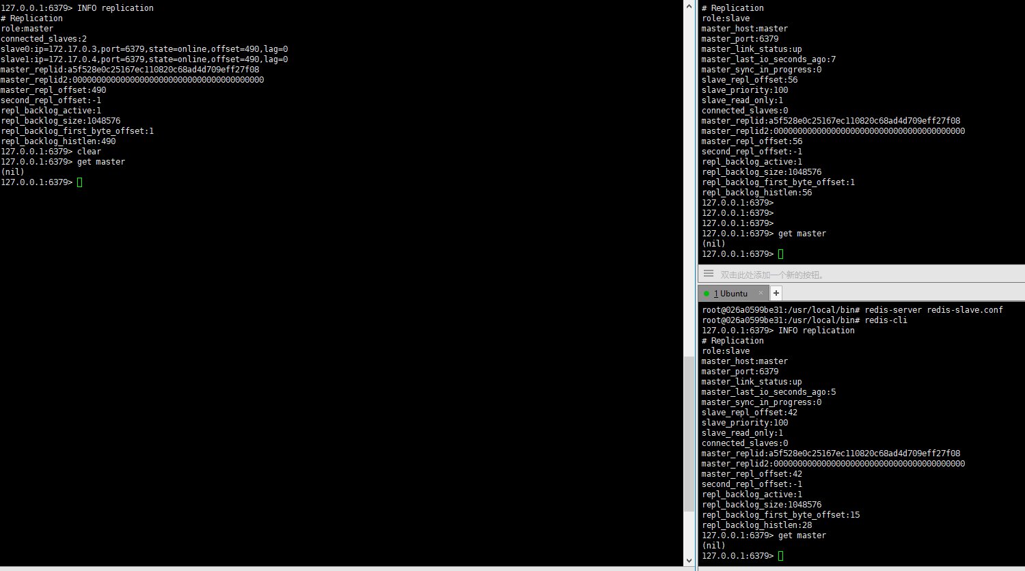Viewport: 1025px width, 571px height.
Task: Select the "1 Ubuntu" terminal tab
Action: 731,293
